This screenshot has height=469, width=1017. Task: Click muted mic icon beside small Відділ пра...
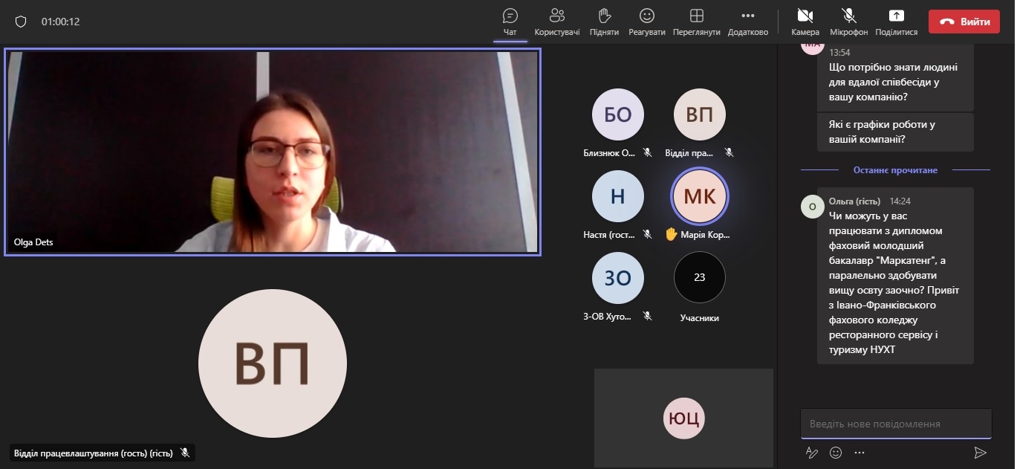click(730, 152)
